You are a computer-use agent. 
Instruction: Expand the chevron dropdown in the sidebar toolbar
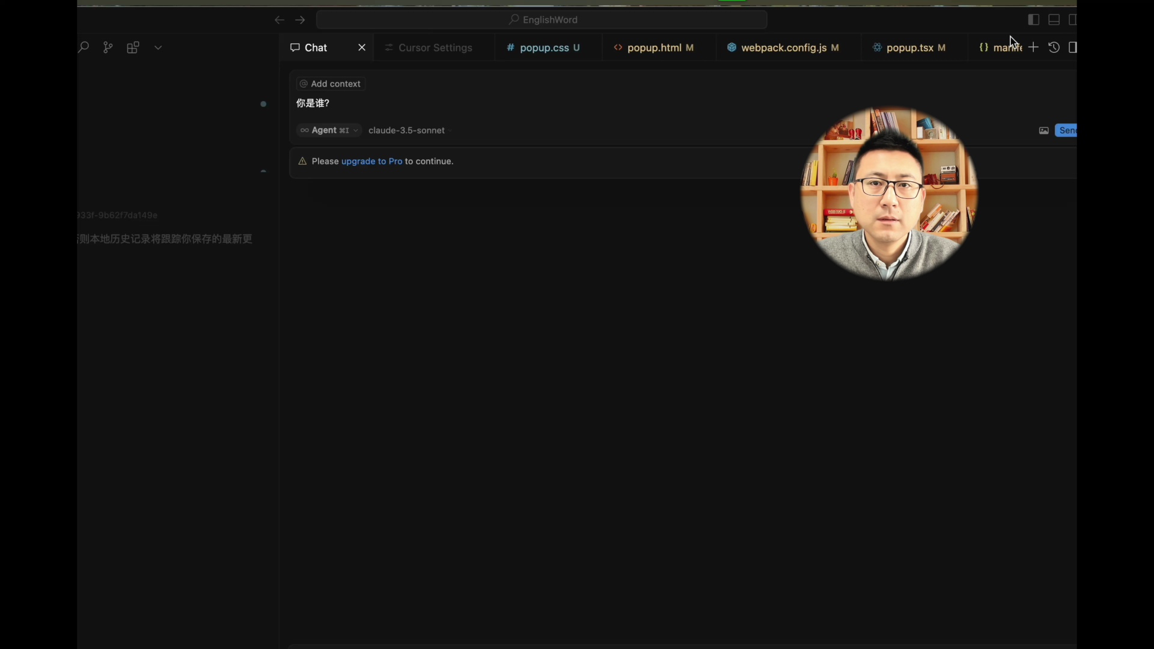tap(158, 47)
